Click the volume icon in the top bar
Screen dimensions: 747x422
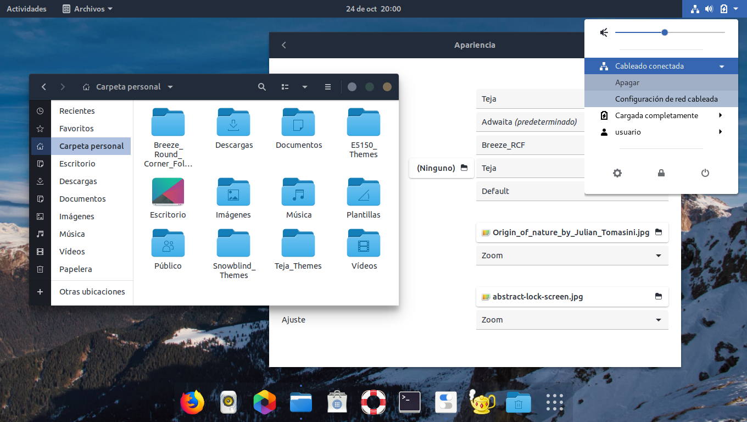point(709,9)
